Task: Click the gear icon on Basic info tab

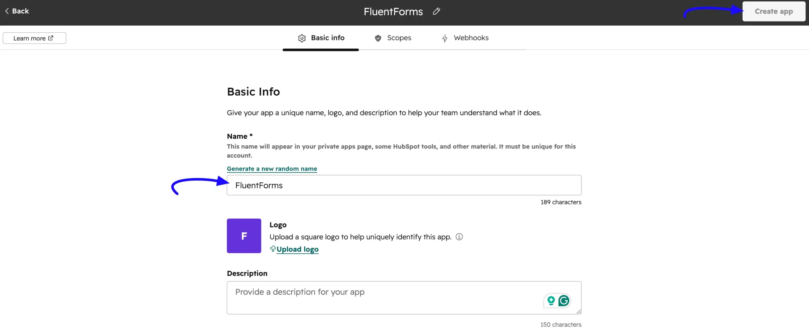Action: click(x=302, y=38)
